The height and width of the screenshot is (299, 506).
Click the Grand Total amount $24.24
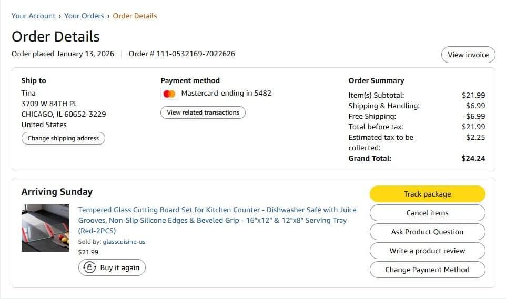coord(473,158)
